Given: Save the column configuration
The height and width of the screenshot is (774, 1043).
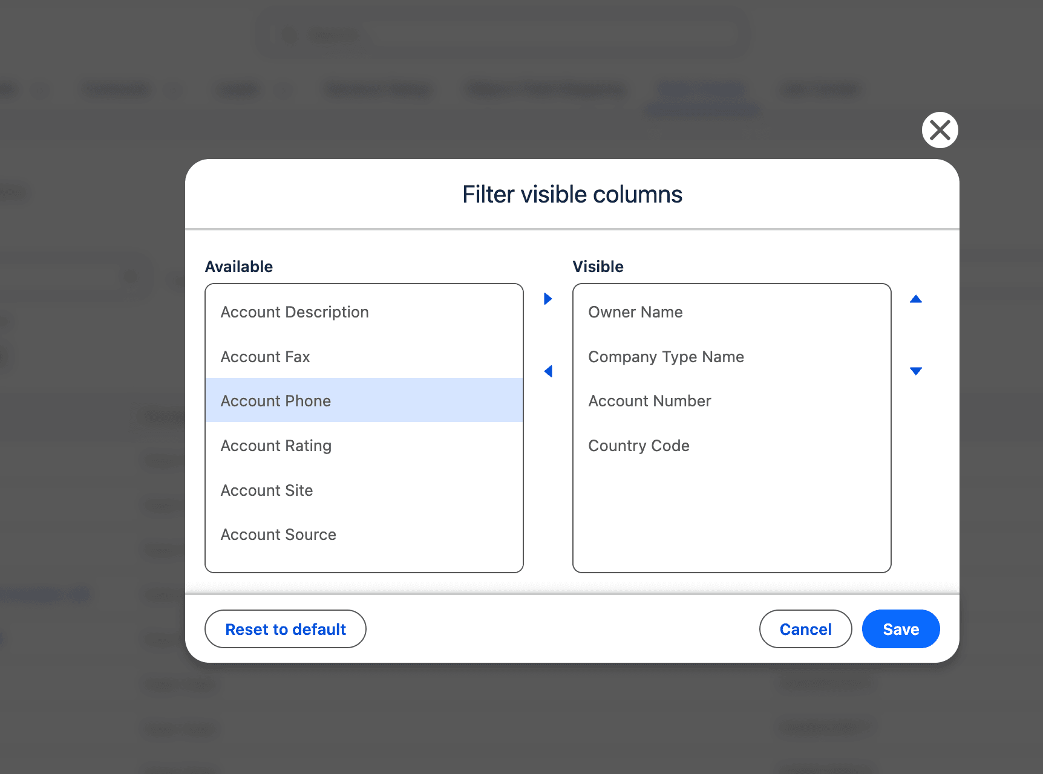Looking at the screenshot, I should click(900, 629).
